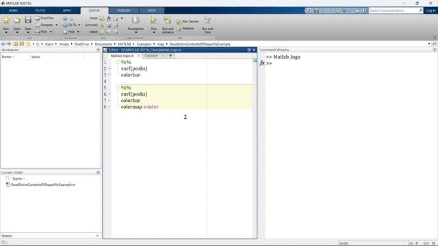Click the Advance button
Viewport: 438px width, 246px height.
tap(185, 29)
